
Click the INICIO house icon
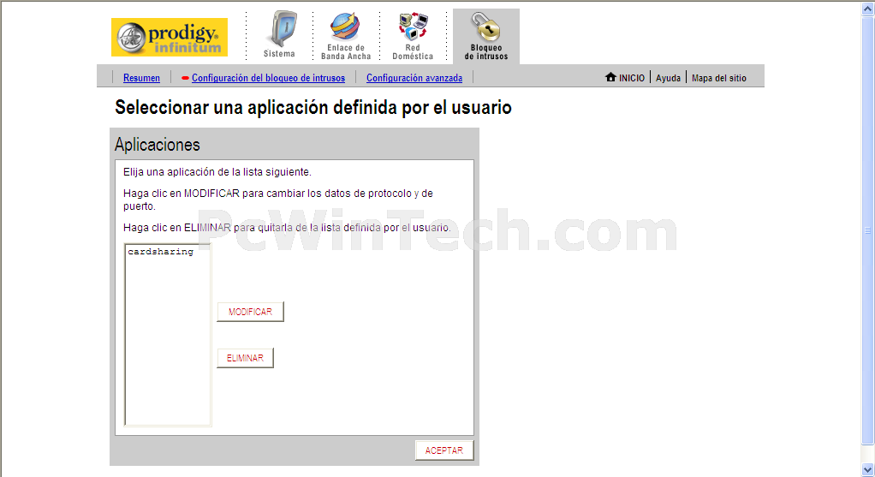click(610, 77)
